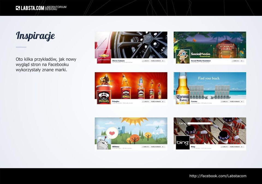
Task: Select the Chevy Camaro cover photo
Action: tap(131, 45)
